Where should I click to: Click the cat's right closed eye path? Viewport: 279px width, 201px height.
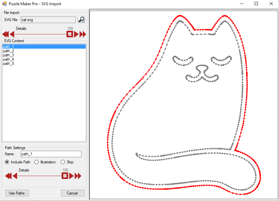tap(221, 61)
